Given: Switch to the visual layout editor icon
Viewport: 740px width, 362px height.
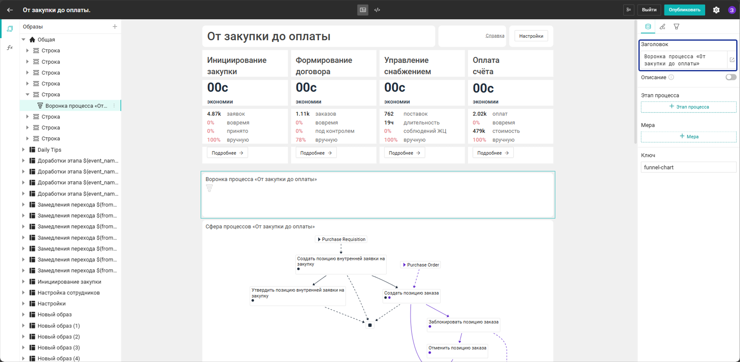Looking at the screenshot, I should tap(363, 10).
